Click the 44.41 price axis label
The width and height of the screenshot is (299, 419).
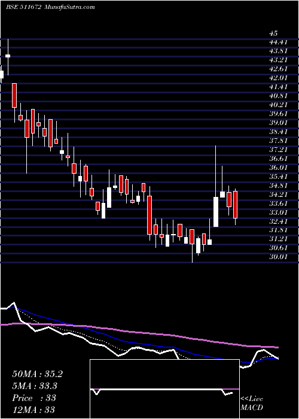tap(278, 42)
